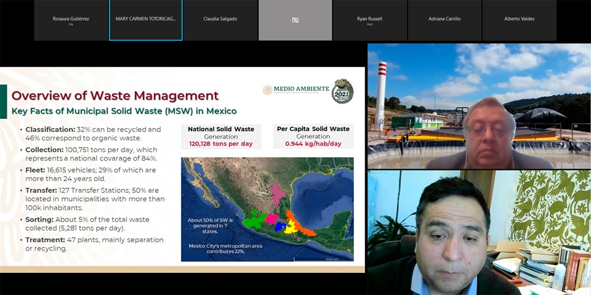Click the green highlighted state on map

254,219
